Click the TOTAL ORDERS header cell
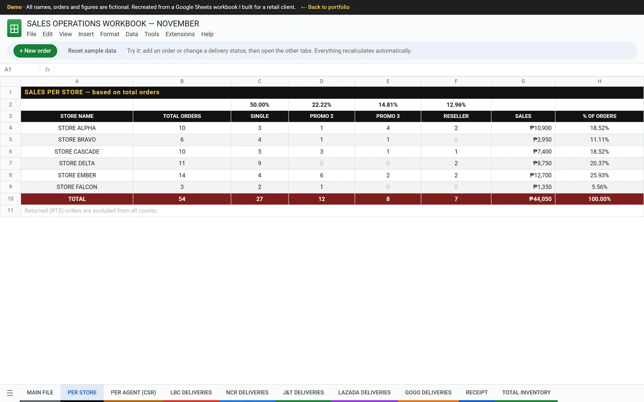644x402 pixels. click(x=182, y=116)
